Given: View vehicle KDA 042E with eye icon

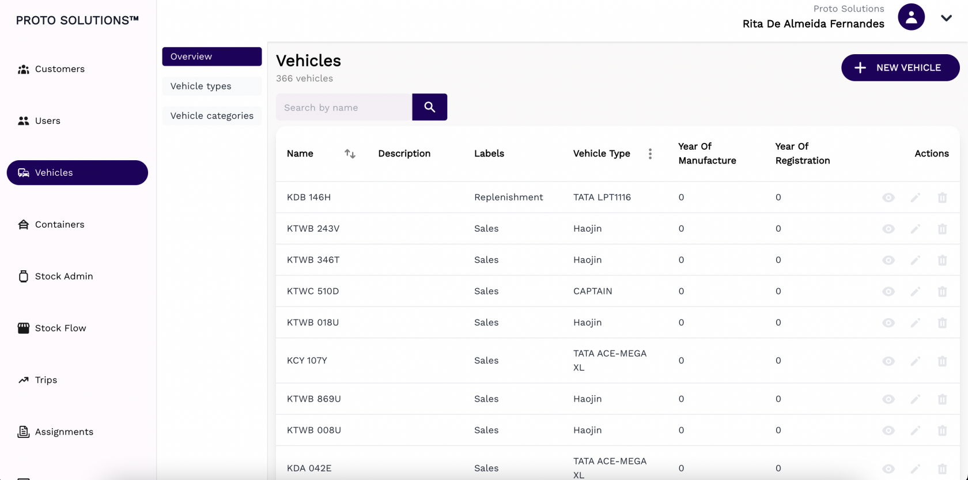Looking at the screenshot, I should click(888, 468).
